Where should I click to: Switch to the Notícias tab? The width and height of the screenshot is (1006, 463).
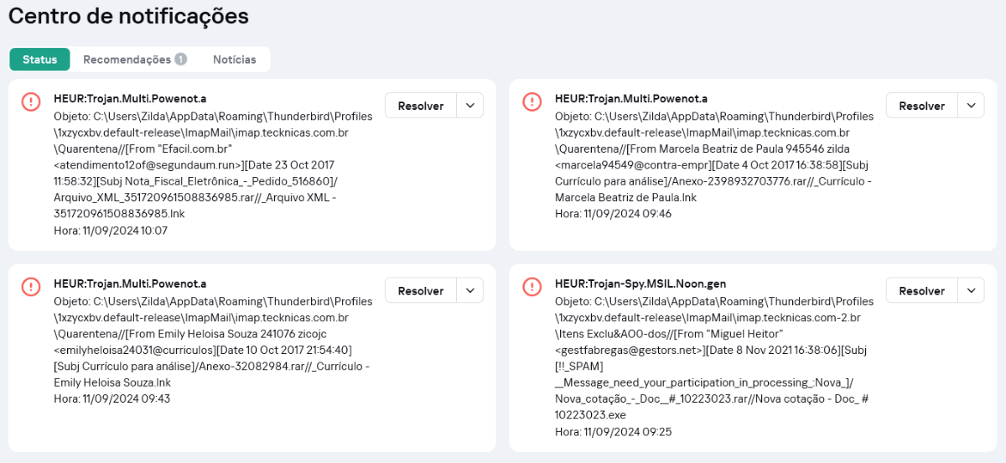[235, 60]
